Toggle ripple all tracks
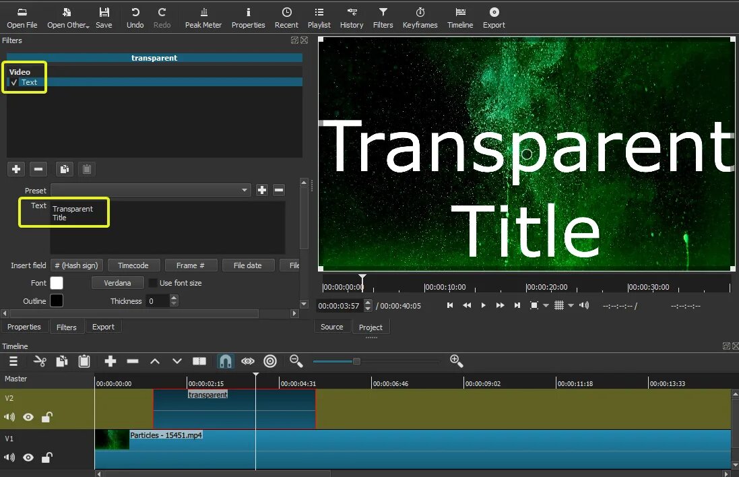The height and width of the screenshot is (477, 739). (270, 362)
